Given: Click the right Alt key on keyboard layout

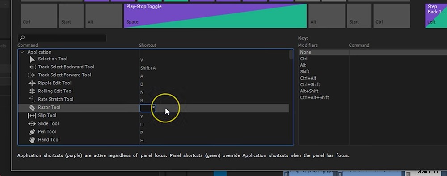Looking at the screenshot, I should [x=327, y=16].
